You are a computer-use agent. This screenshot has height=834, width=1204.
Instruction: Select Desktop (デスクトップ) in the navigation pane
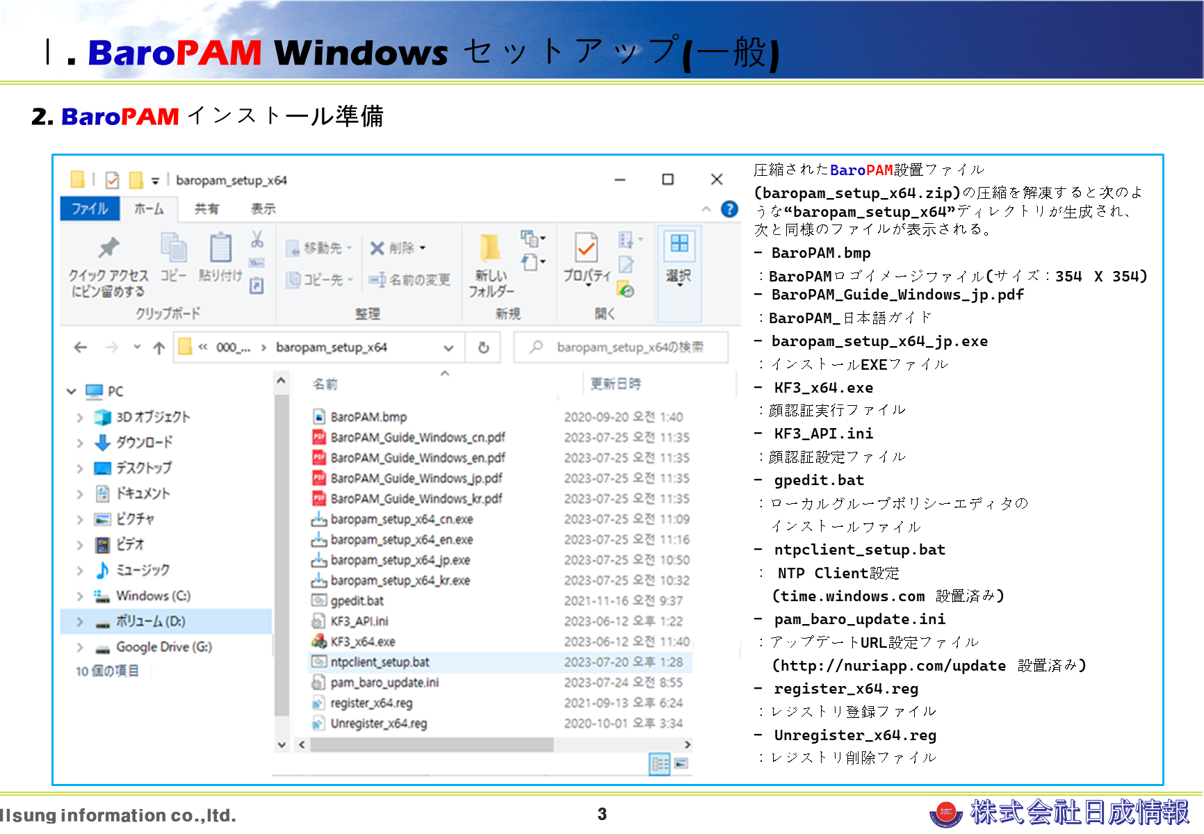pyautogui.click(x=143, y=468)
